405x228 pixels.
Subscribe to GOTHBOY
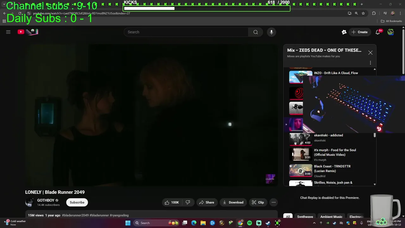pyautogui.click(x=77, y=202)
